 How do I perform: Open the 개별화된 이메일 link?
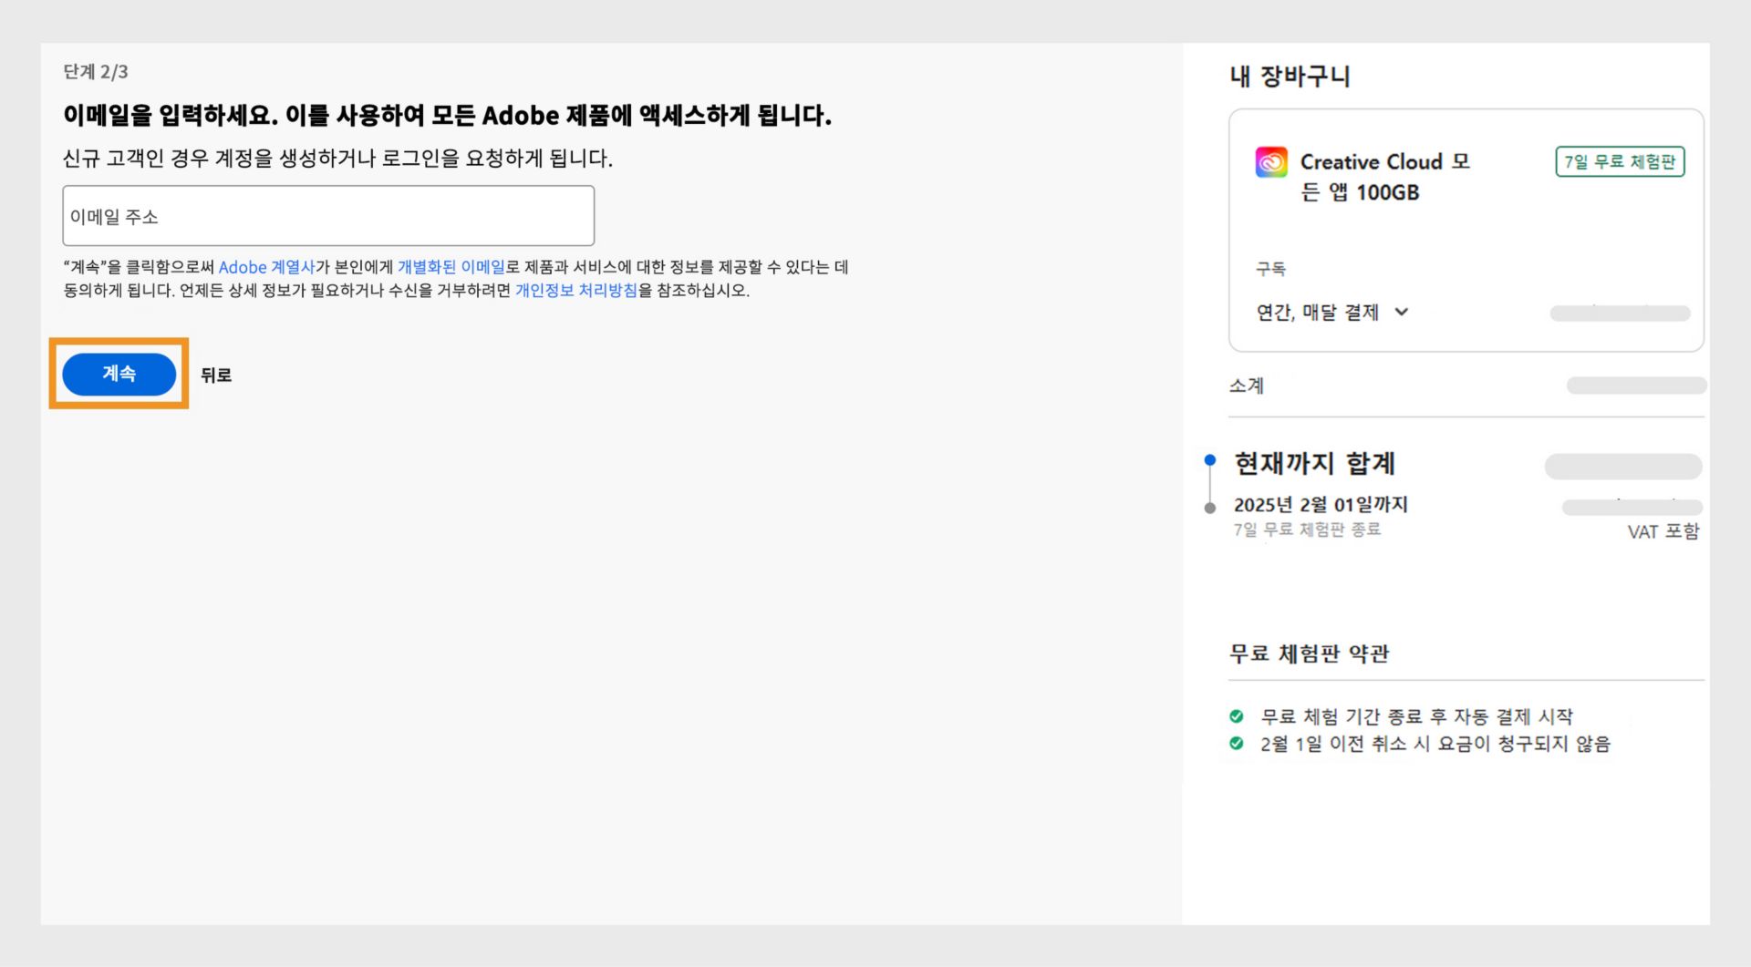(451, 267)
